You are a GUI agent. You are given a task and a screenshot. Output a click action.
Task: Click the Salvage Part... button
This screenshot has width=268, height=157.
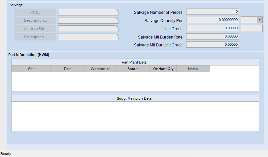(35, 12)
